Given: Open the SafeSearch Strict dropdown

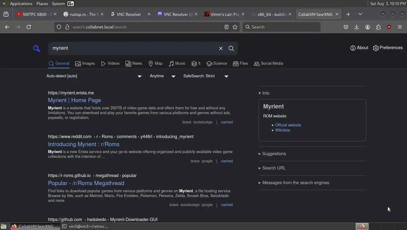Looking at the screenshot, I should tap(206, 76).
